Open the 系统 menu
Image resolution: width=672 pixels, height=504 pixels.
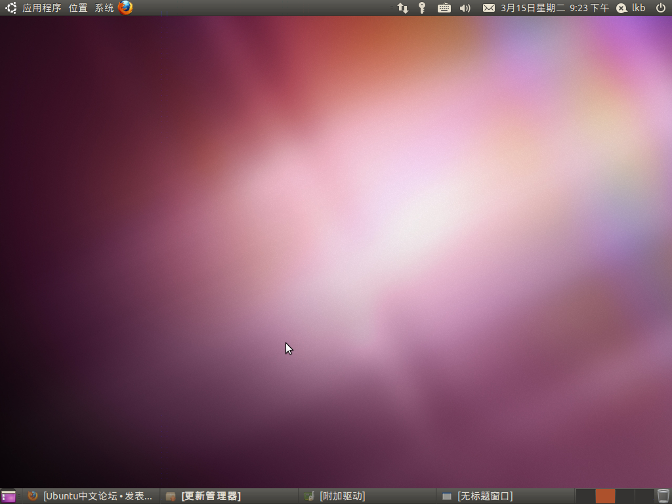pos(104,8)
